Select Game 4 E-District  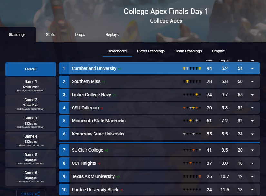pyautogui.click(x=31, y=141)
